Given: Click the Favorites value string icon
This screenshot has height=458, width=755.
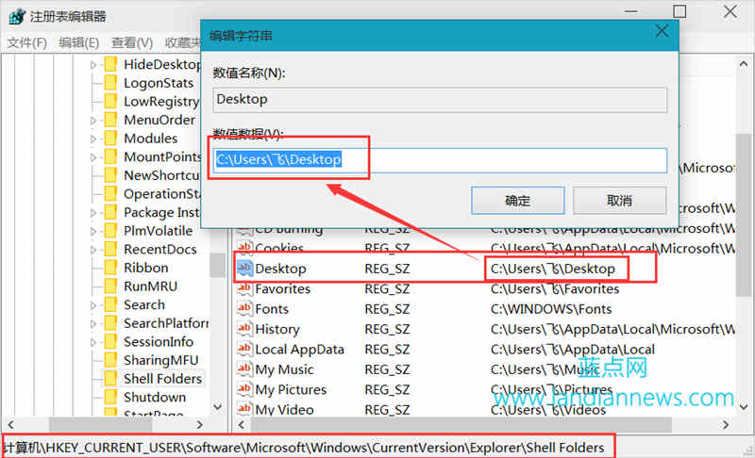Looking at the screenshot, I should [244, 288].
